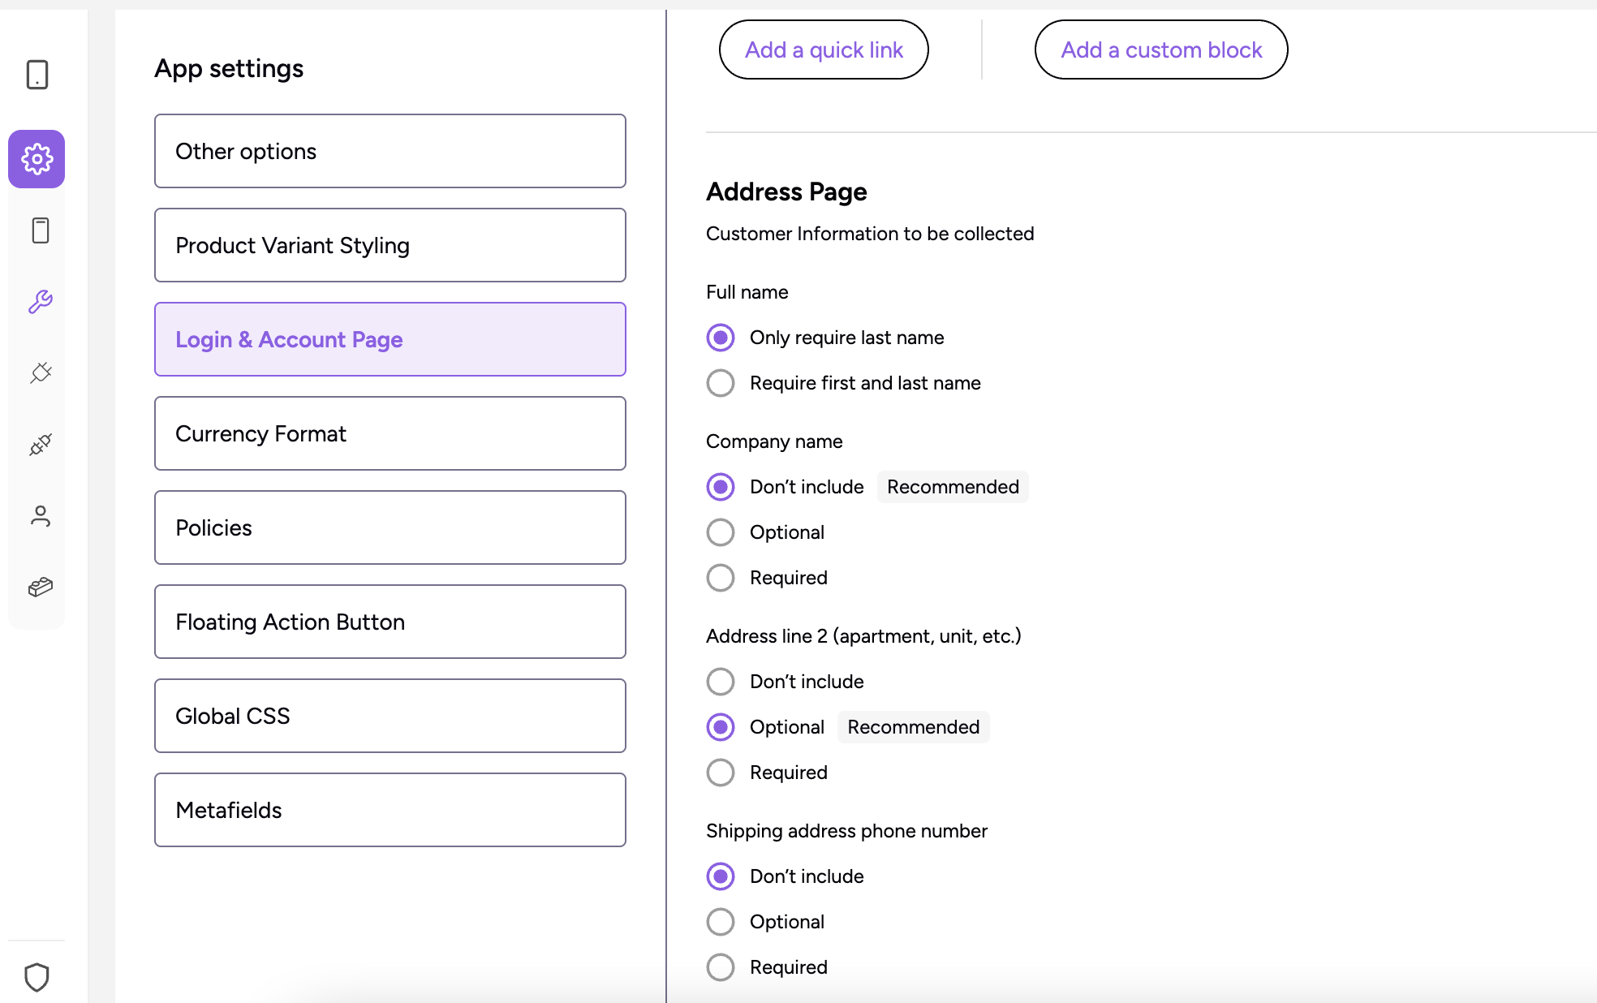The width and height of the screenshot is (1597, 1003).
Task: Open the connected plugs integrations icon
Action: coord(40,445)
